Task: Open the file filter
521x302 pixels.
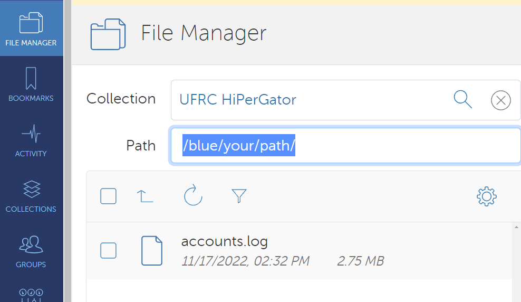Action: pyautogui.click(x=239, y=196)
